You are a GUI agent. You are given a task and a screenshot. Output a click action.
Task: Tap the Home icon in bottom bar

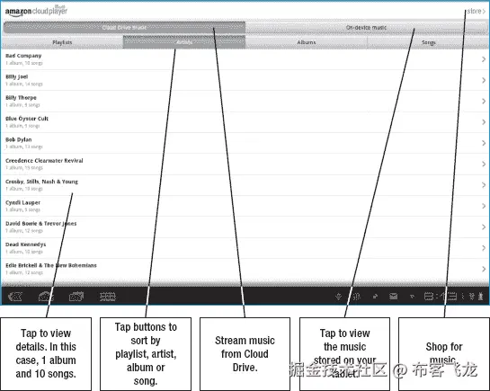[x=46, y=296]
